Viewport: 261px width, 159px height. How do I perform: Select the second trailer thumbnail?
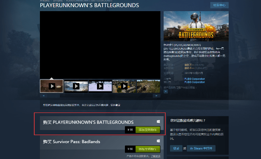(76, 86)
